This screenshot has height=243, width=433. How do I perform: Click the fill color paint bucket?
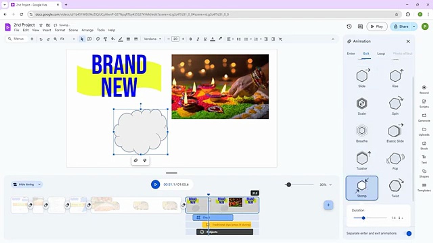point(113,39)
